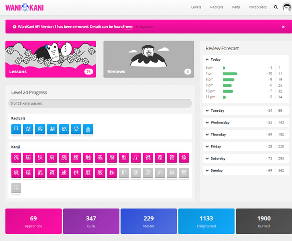Open the locked grey 額 kanji tile

coord(136,173)
